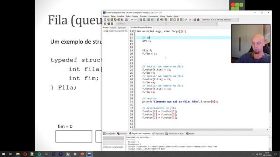Click the New file toolbar icon
Screen dimensions: 280x157
(105, 20)
